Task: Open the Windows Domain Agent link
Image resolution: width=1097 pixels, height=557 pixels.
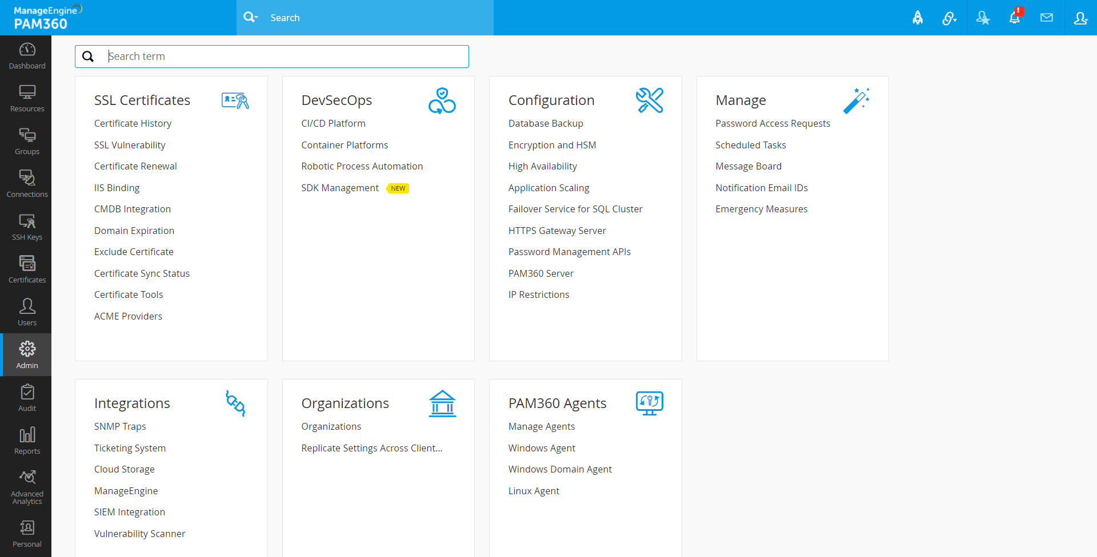Action: click(560, 469)
